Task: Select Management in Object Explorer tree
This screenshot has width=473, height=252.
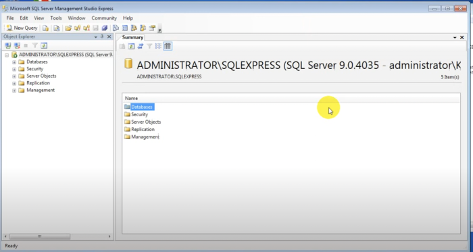Action: (x=41, y=90)
